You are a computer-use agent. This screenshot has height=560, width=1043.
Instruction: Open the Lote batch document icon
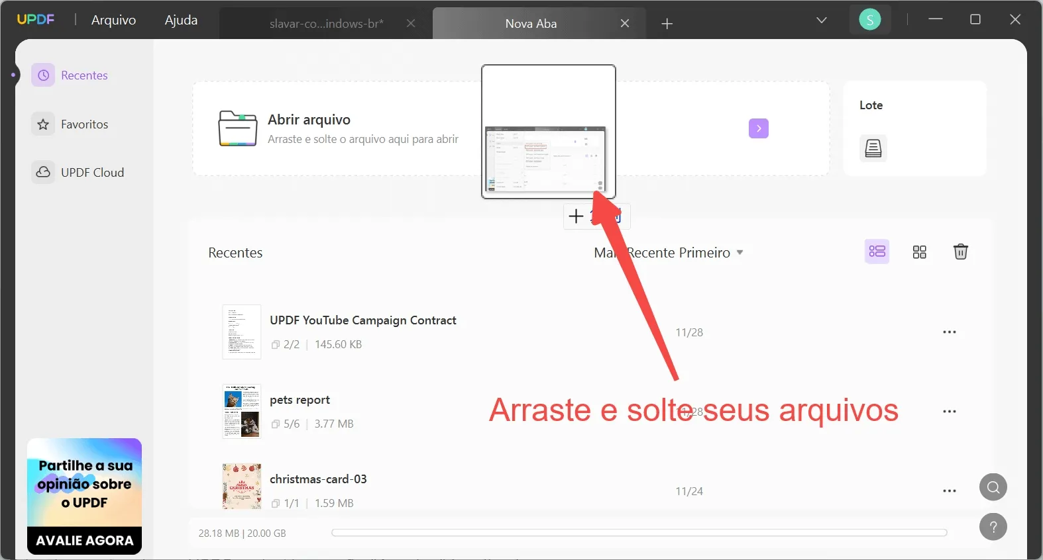coord(873,148)
